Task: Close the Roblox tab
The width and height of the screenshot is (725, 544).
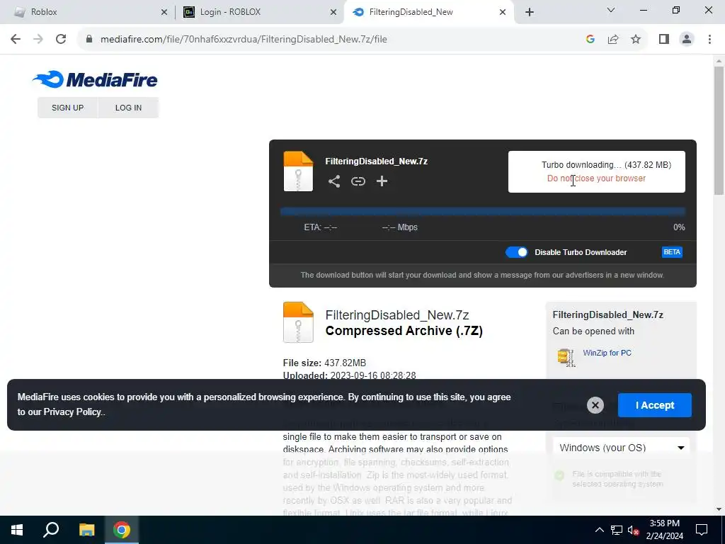Action: [164, 13]
